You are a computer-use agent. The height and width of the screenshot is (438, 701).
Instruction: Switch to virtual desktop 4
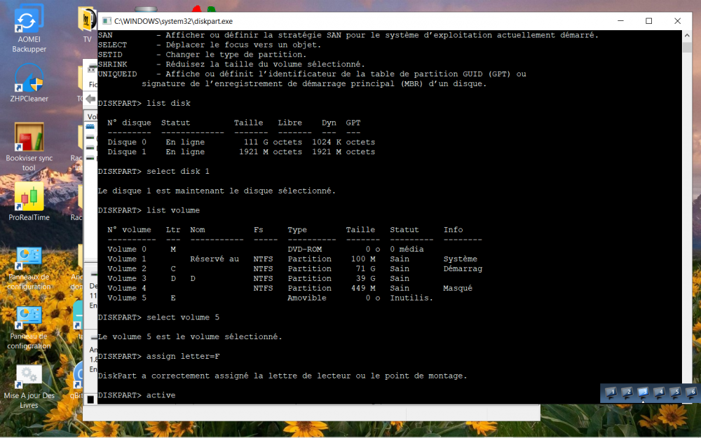tap(659, 393)
